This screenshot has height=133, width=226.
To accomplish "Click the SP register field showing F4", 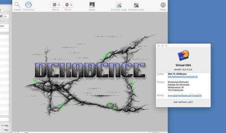I will tap(6, 17).
